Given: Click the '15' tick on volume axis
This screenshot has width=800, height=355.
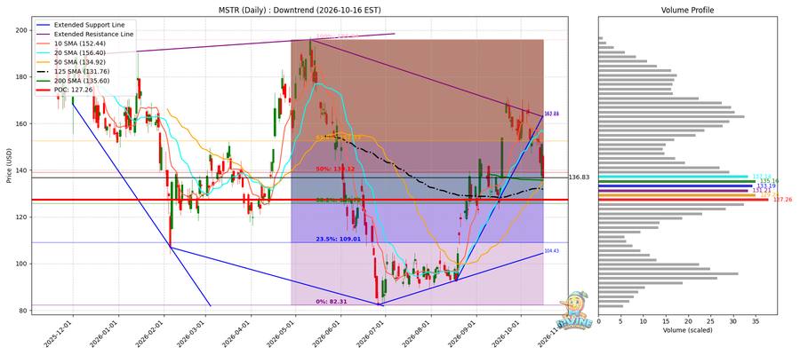Looking at the screenshot, I should click(666, 321).
